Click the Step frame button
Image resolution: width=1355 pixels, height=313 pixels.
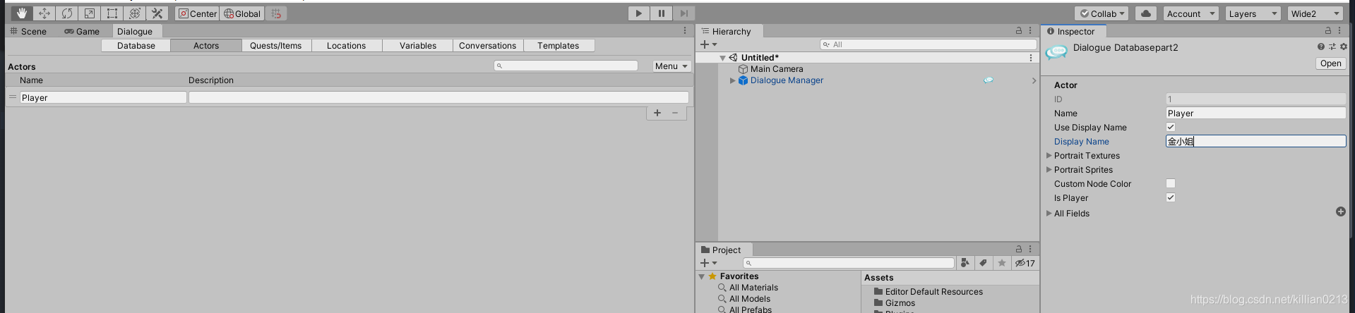point(684,13)
